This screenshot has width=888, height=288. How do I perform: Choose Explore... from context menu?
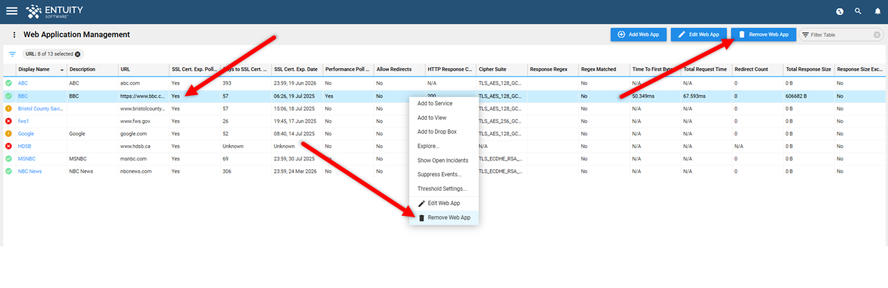[x=444, y=146]
